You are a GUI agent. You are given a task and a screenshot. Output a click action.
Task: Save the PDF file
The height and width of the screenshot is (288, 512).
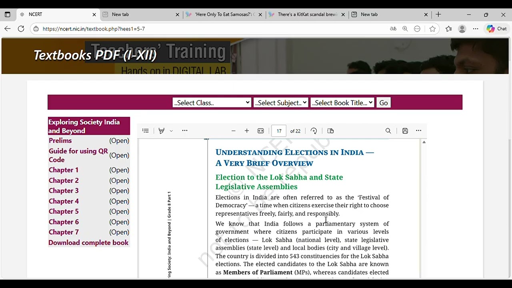tap(405, 131)
